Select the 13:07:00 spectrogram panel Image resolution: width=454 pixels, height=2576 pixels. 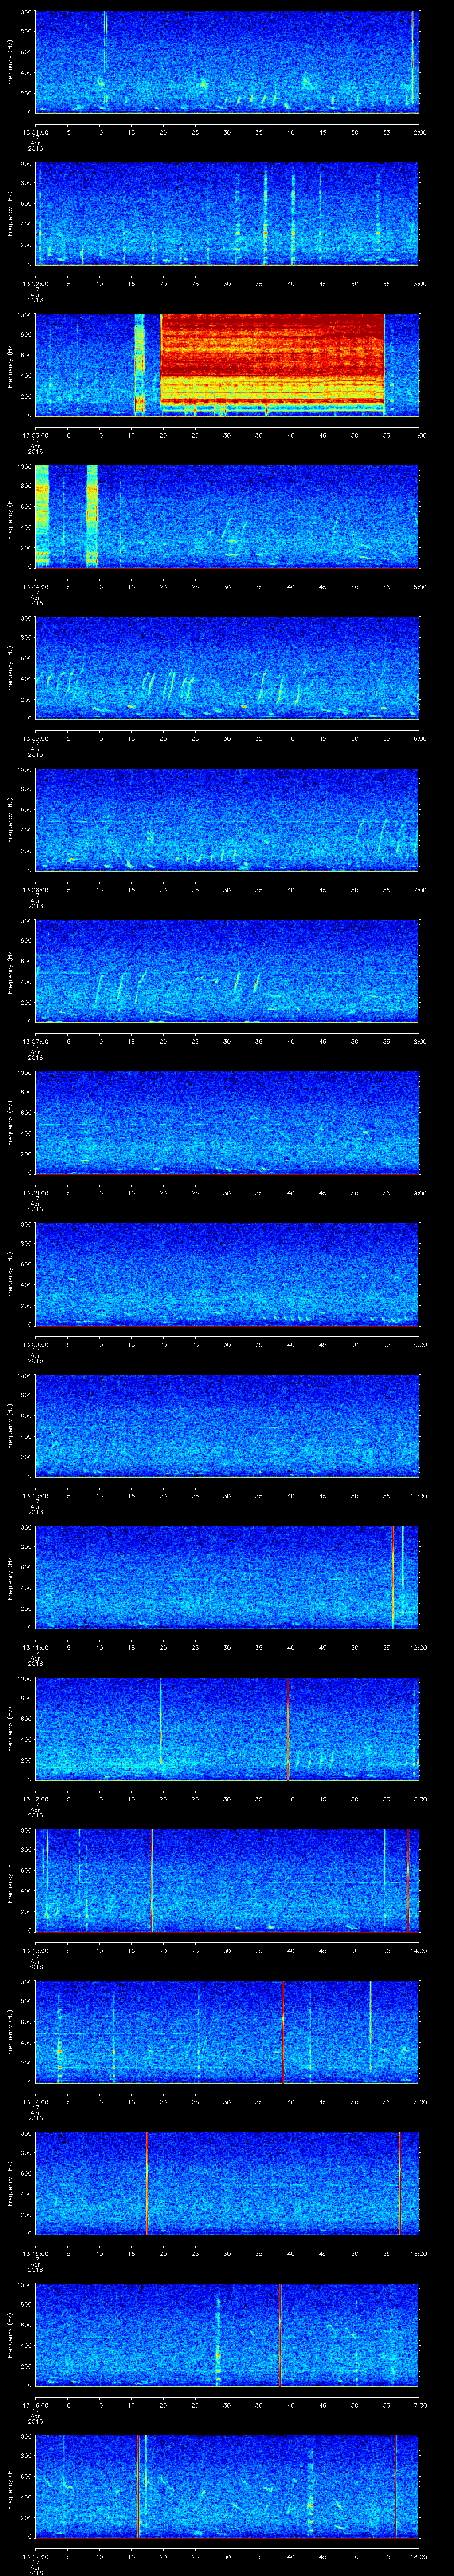coord(227,971)
